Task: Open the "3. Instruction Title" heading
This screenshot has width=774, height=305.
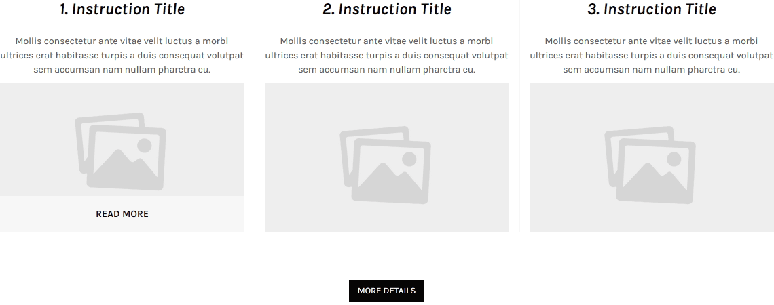Action: [x=652, y=9]
